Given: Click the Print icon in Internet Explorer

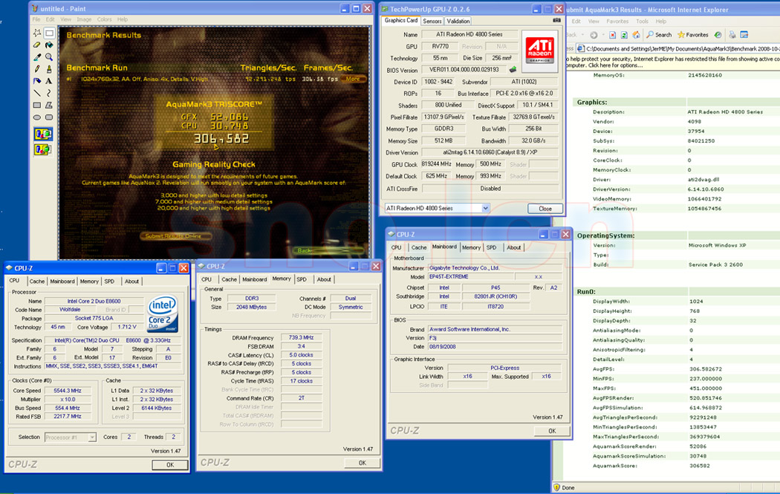Looking at the screenshot, I should 732,35.
